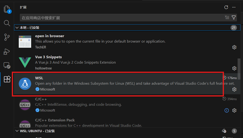243x138 pixels.
Task: Click the Vue.js Code Snippets description text
Action: pos(76,62)
